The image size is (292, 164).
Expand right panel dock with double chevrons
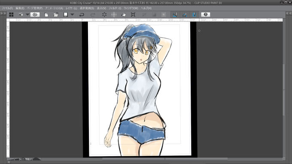289,13
